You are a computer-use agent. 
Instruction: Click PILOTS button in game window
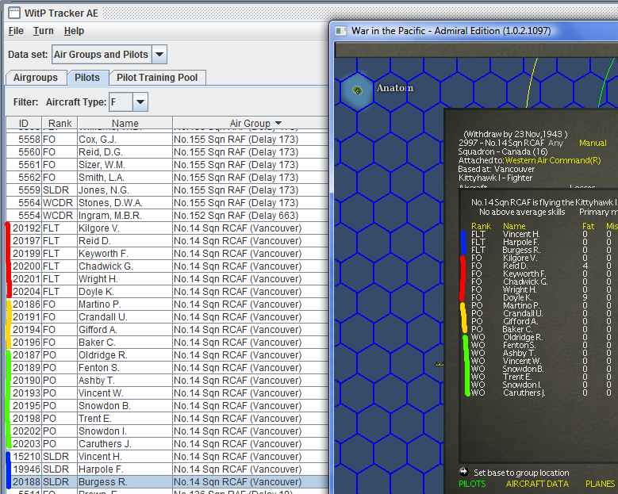pos(472,484)
